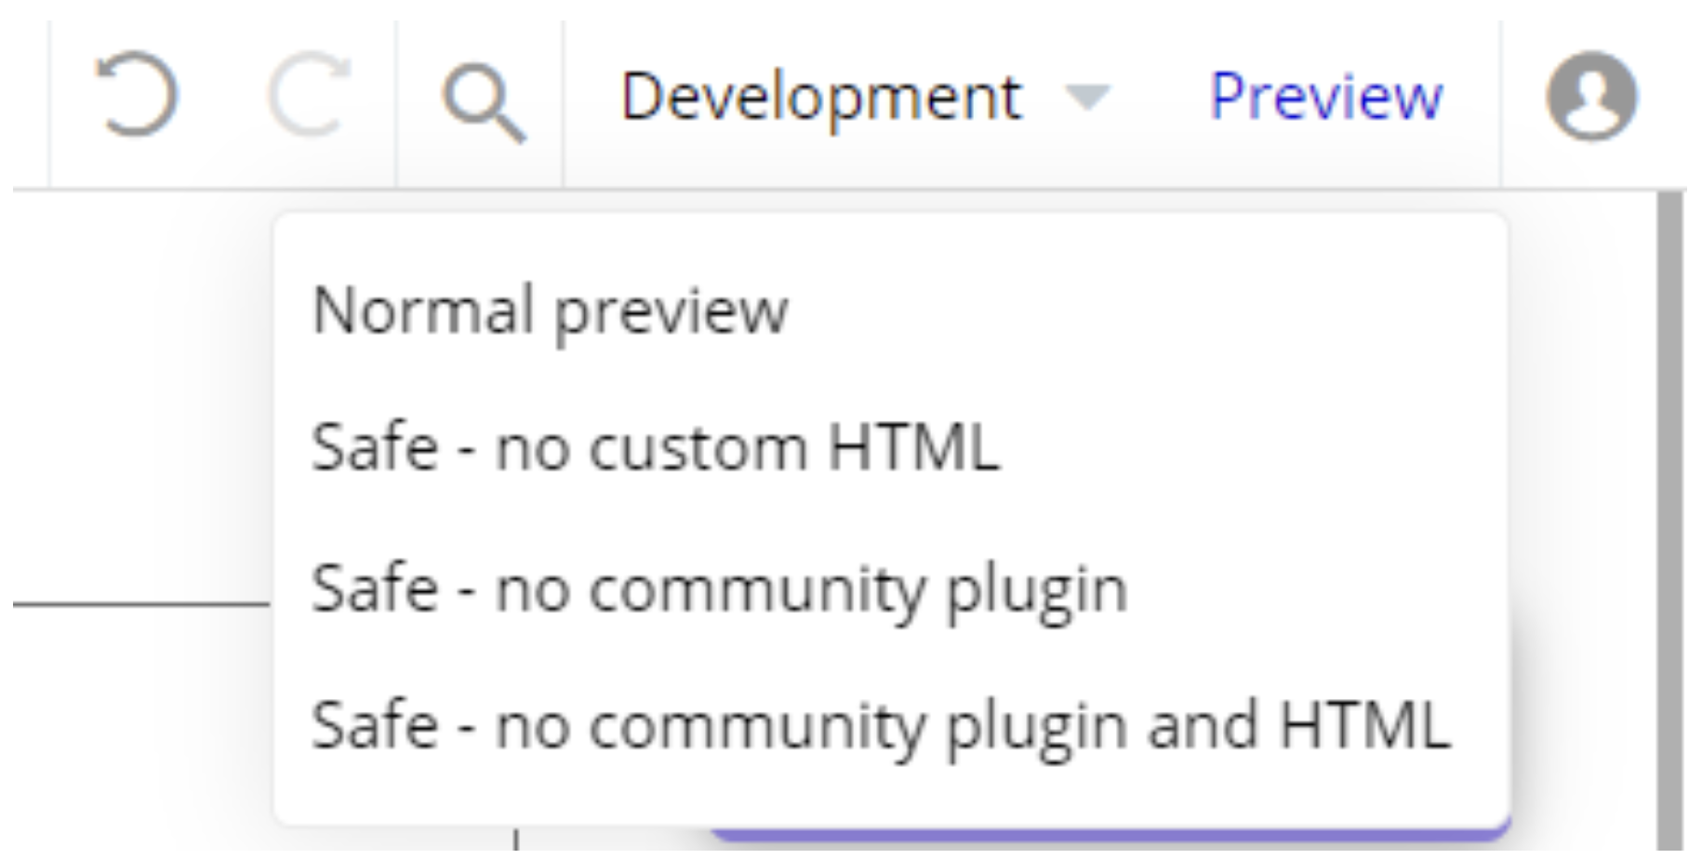Click the greyed-out Redo arrow icon
The image size is (1702, 859).
click(309, 96)
